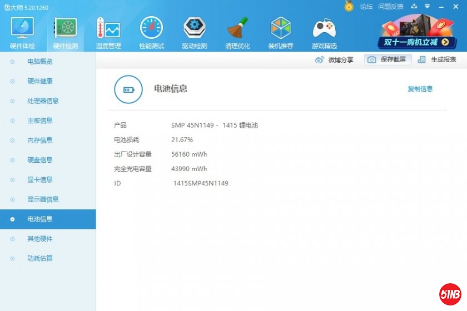Click battery wear value 21.67%
The width and height of the screenshot is (467, 311).
pos(182,139)
